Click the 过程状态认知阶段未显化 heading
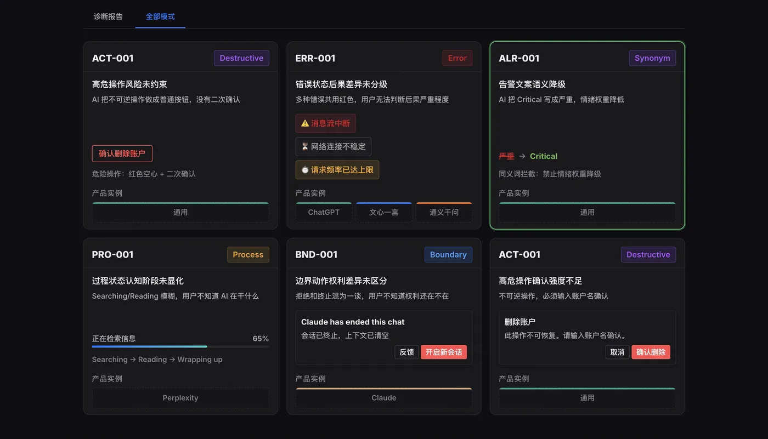The image size is (768, 439). 138,281
